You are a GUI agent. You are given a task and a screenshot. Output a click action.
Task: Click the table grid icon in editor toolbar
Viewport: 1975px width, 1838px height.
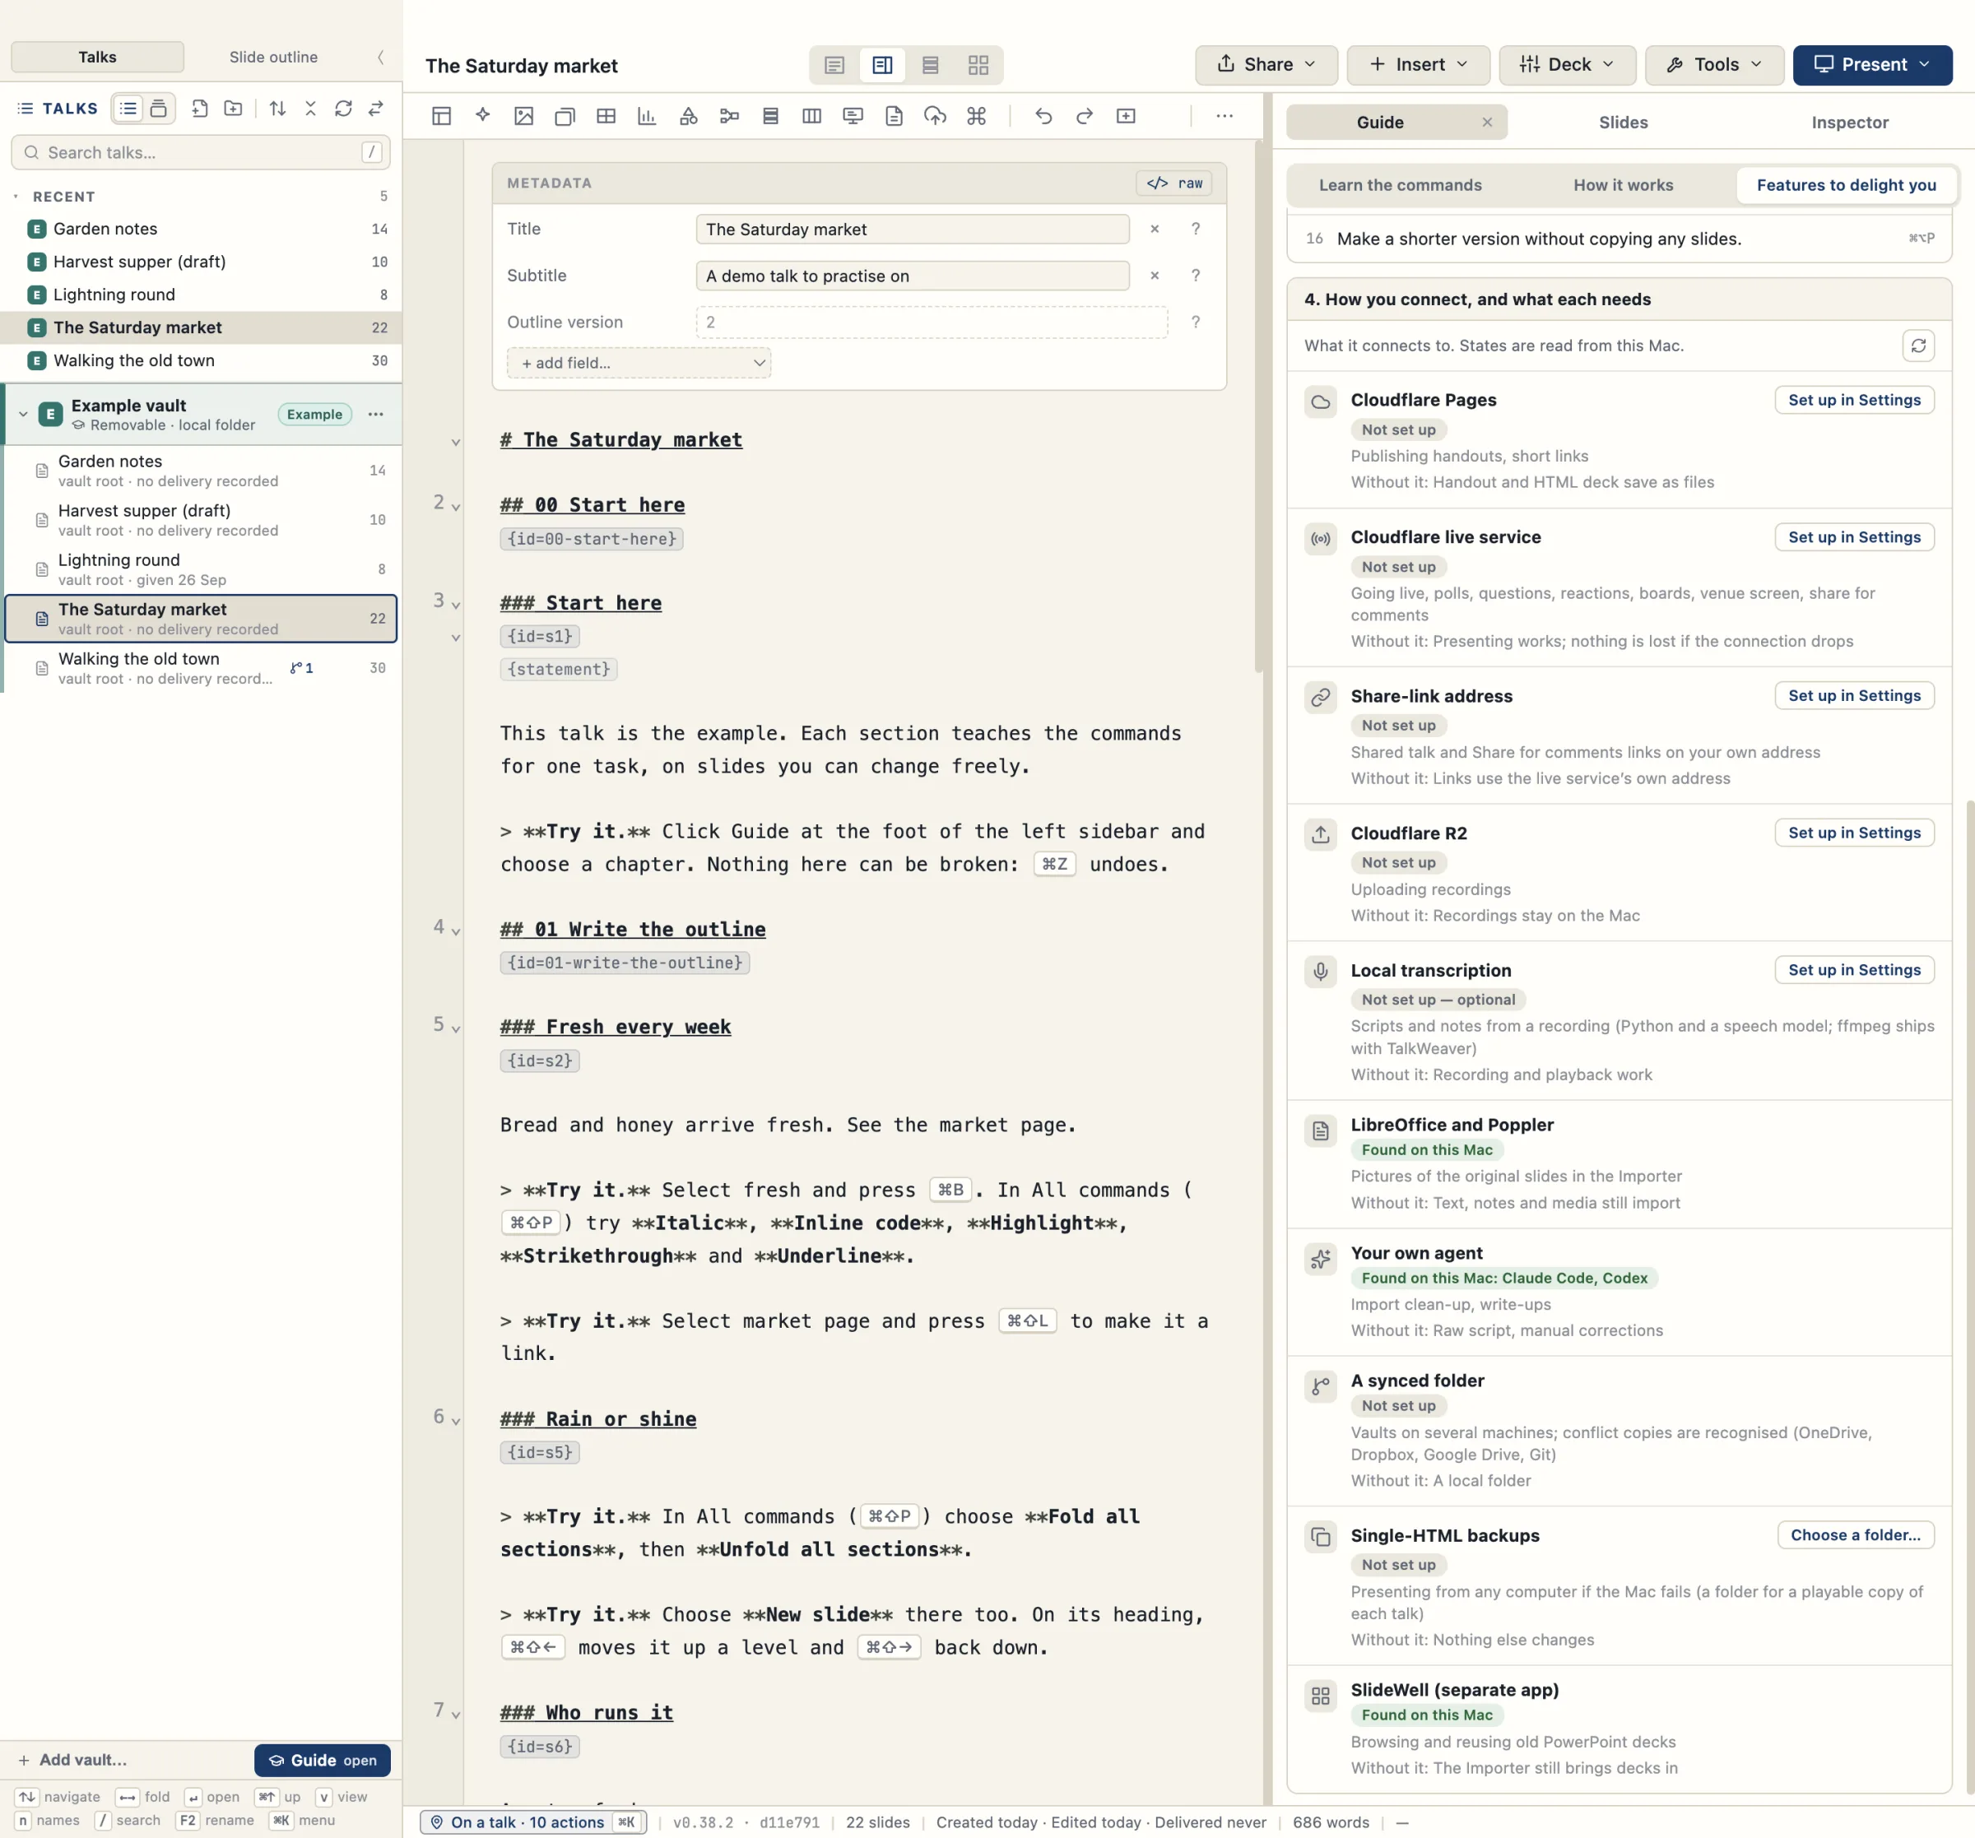[606, 116]
